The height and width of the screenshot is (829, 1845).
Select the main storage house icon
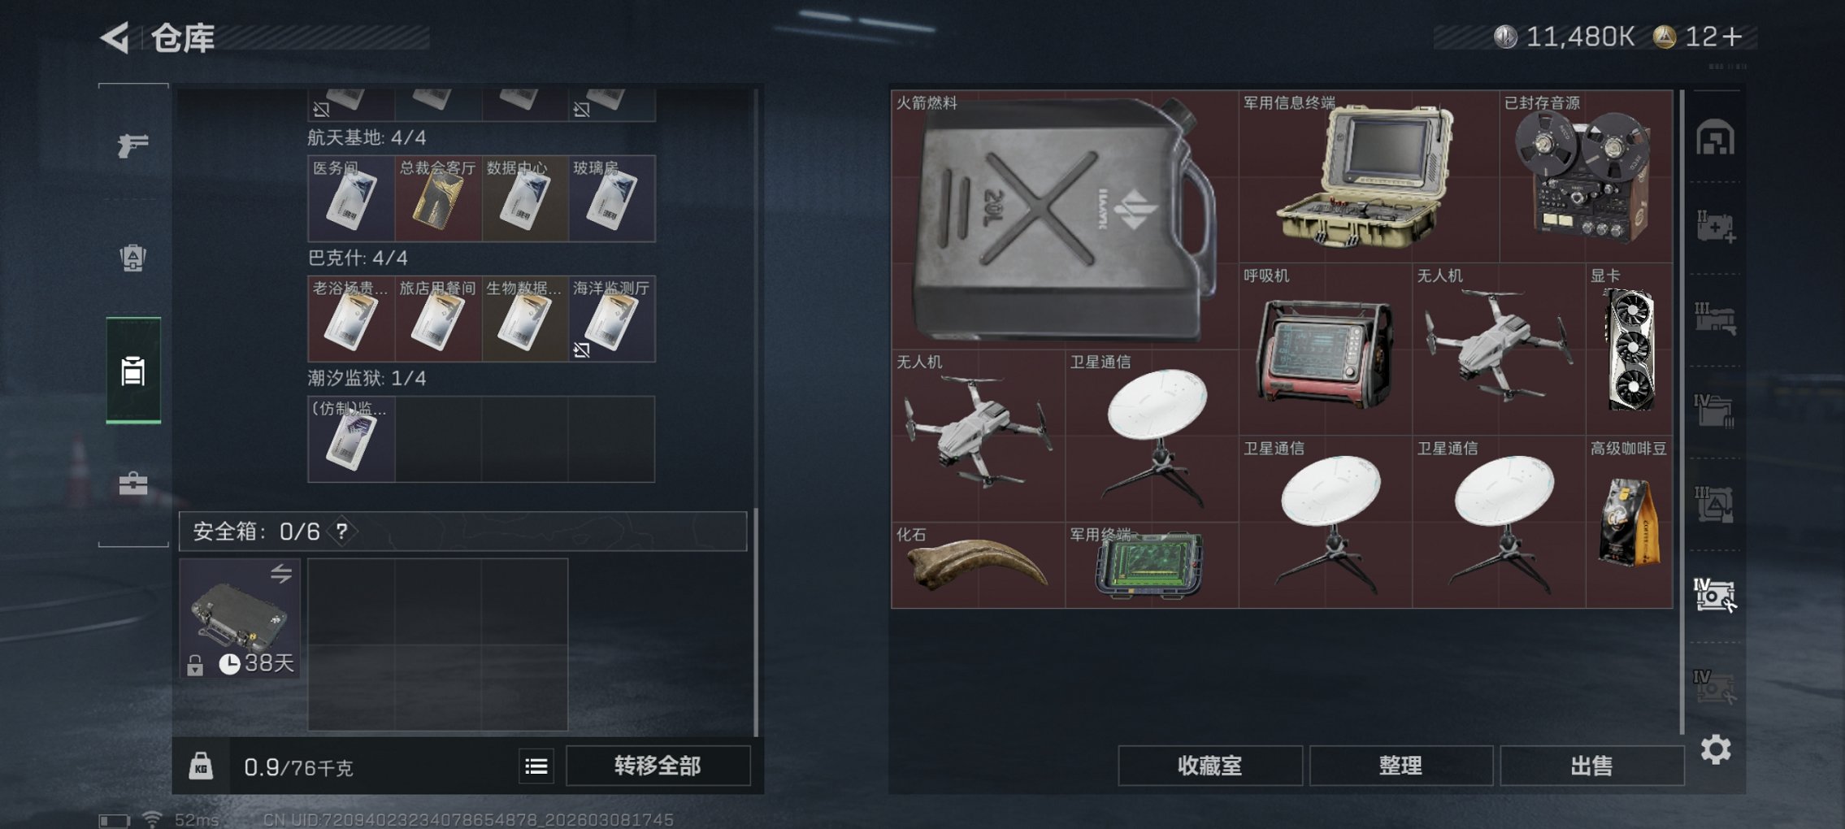1715,137
